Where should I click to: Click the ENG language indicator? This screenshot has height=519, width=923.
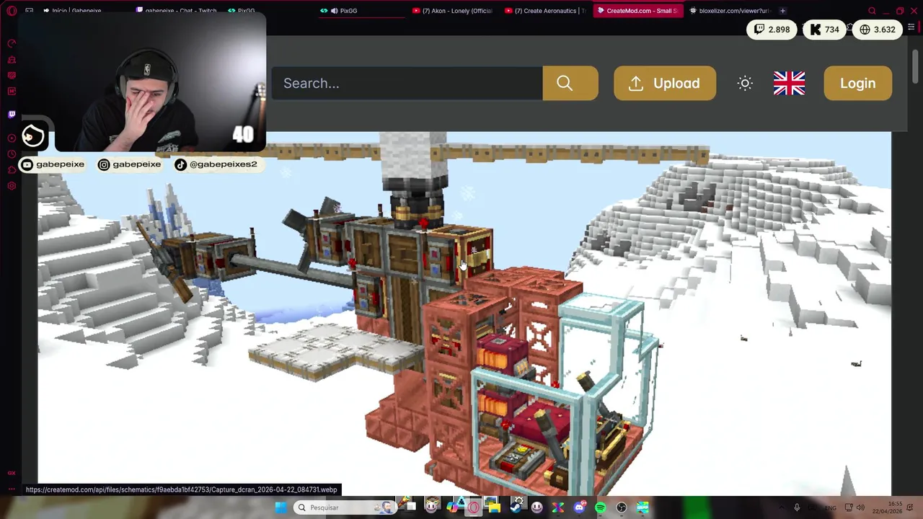pos(831,507)
